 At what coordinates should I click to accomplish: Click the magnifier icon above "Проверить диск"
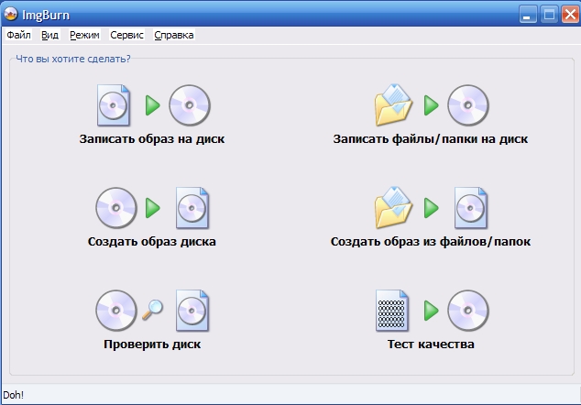point(152,310)
